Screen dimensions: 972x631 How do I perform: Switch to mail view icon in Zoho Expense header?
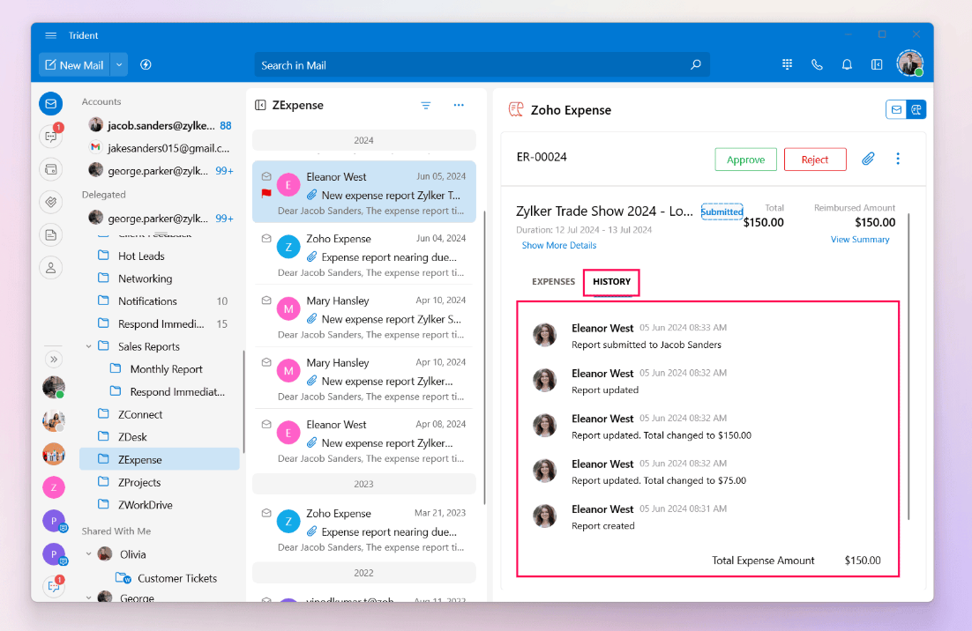pos(896,109)
